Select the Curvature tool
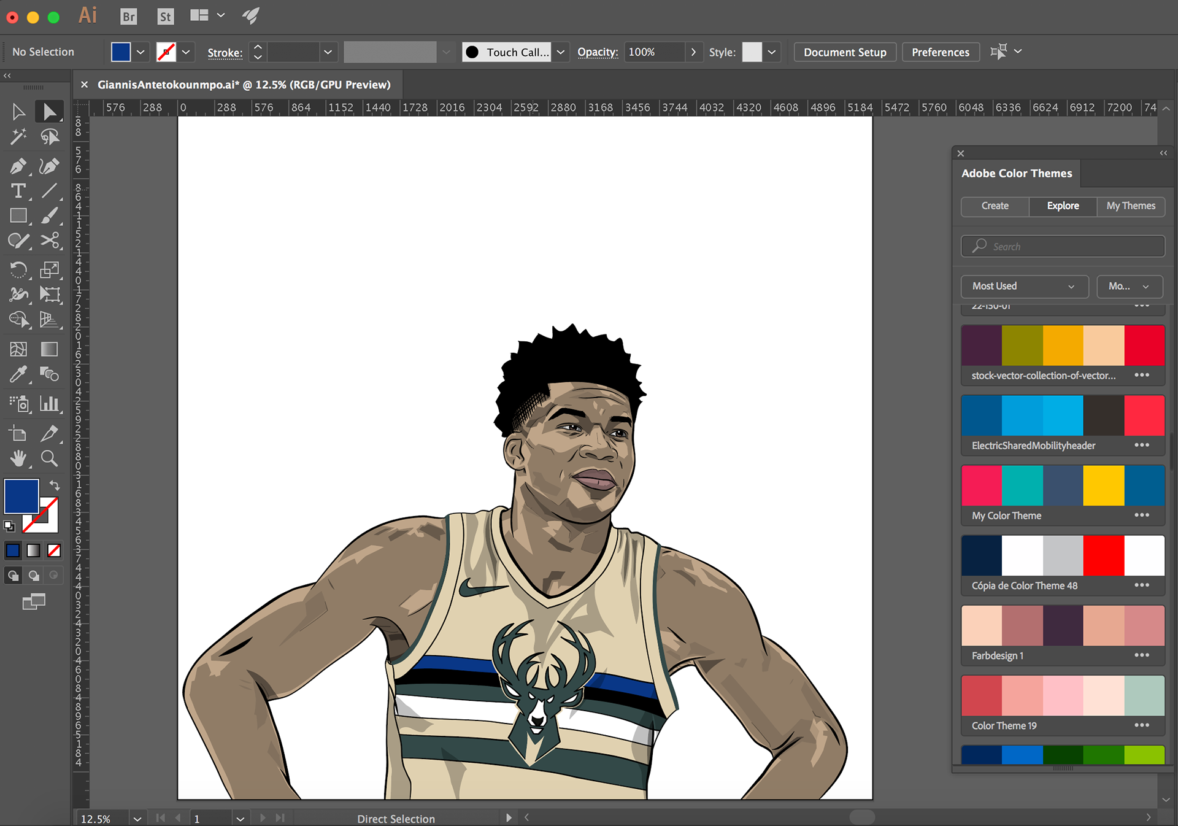 click(x=49, y=166)
